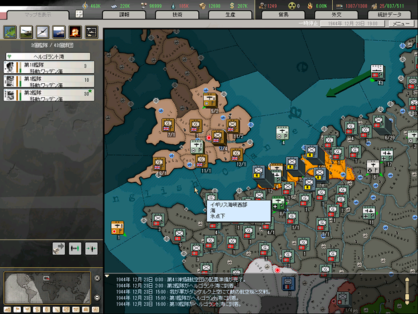This screenshot has width=418, height=314.
Task: Click the oil droplet icon showing 185K
Action: (173, 6)
